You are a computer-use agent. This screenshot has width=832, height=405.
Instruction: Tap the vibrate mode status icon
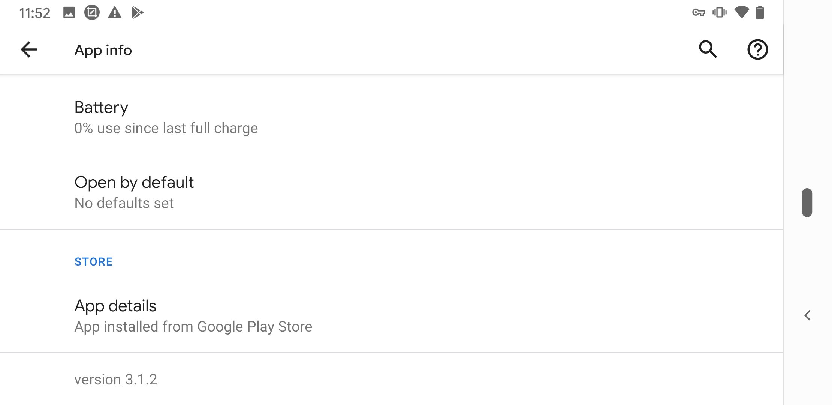[x=720, y=13]
